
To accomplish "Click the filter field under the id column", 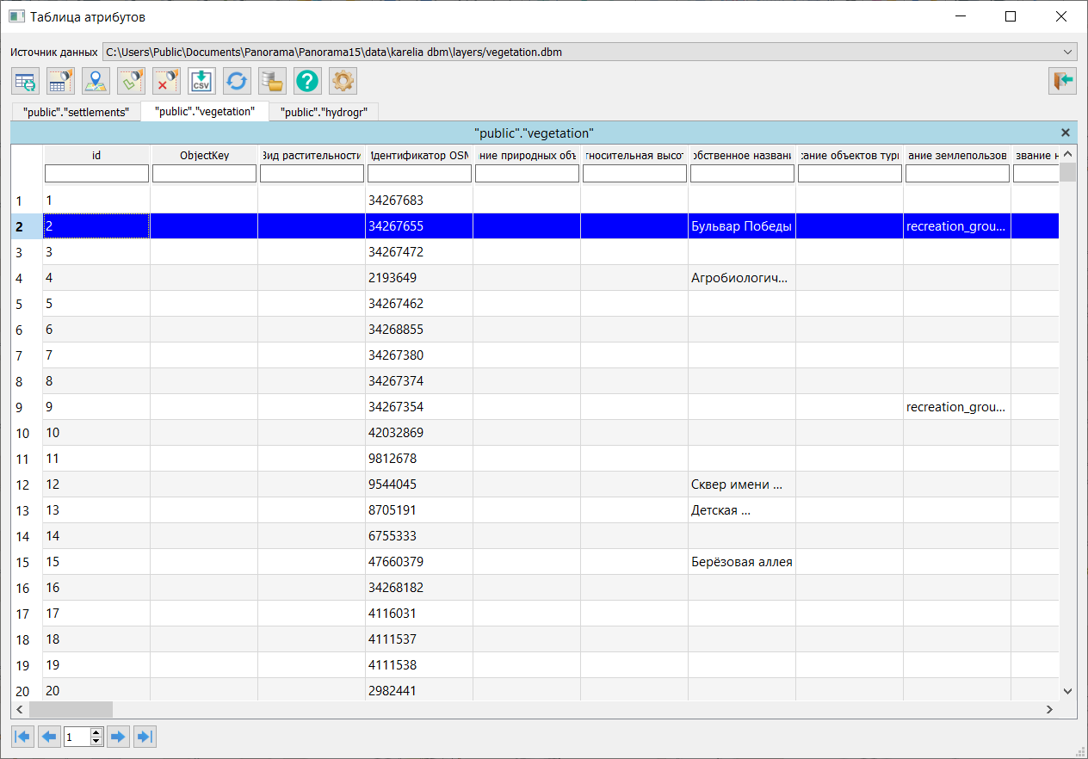I will coord(96,174).
